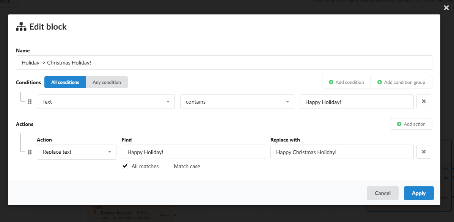
Task: Cancel editing the block
Action: point(382,193)
